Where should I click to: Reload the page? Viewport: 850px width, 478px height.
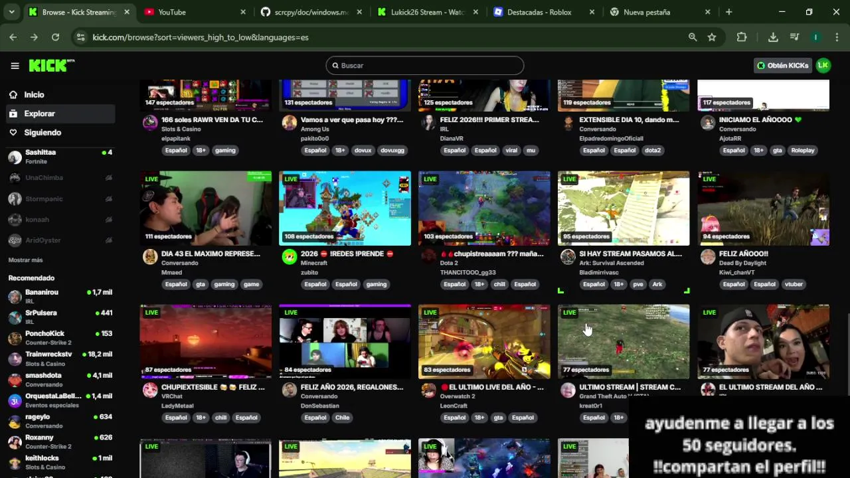click(55, 37)
